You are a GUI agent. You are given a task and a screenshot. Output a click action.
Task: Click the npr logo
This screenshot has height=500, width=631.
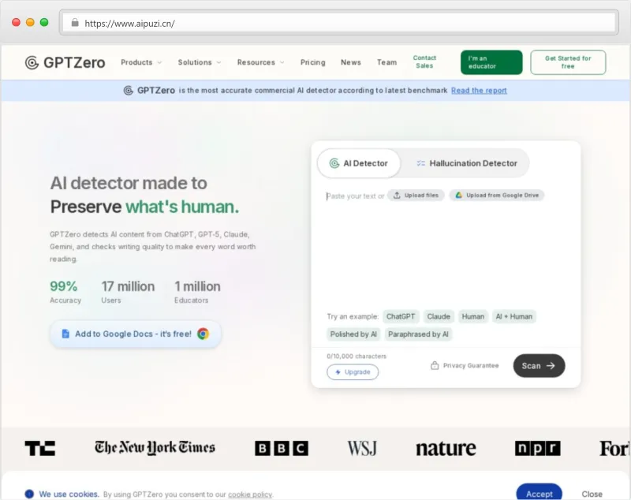(538, 448)
